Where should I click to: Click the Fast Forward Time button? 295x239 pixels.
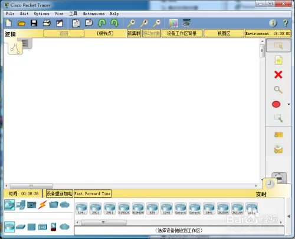(x=93, y=193)
